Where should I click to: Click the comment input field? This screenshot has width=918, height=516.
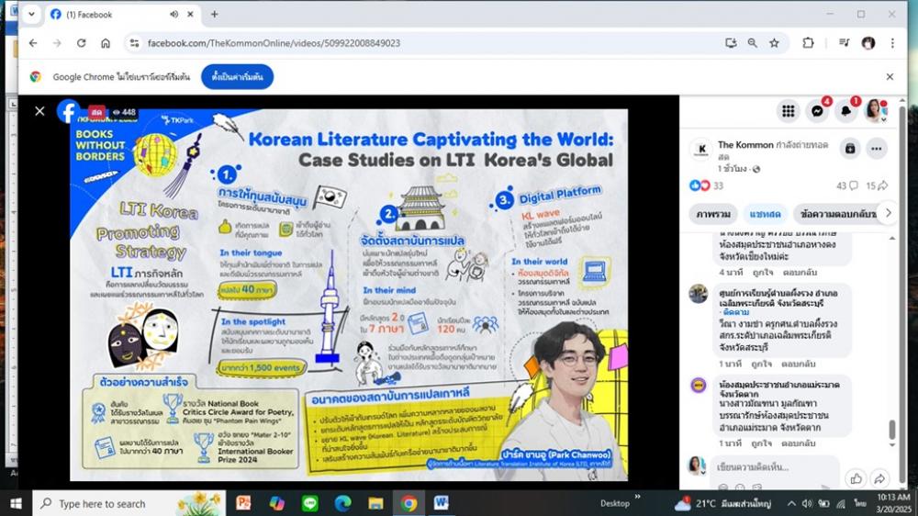[775, 466]
